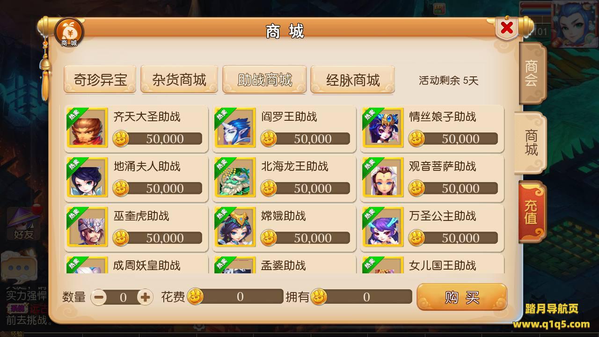Viewport: 599px width, 337px height.
Task: Pick the 情丝娘子助战 character portrait
Action: tap(383, 128)
